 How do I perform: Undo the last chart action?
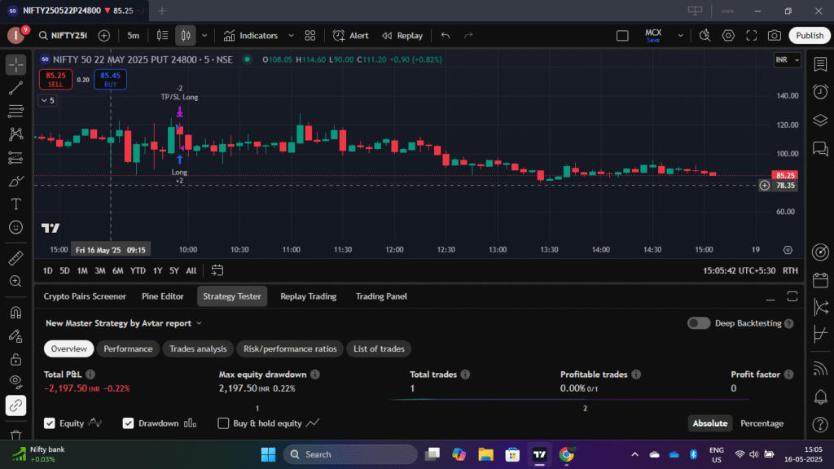[x=446, y=36]
